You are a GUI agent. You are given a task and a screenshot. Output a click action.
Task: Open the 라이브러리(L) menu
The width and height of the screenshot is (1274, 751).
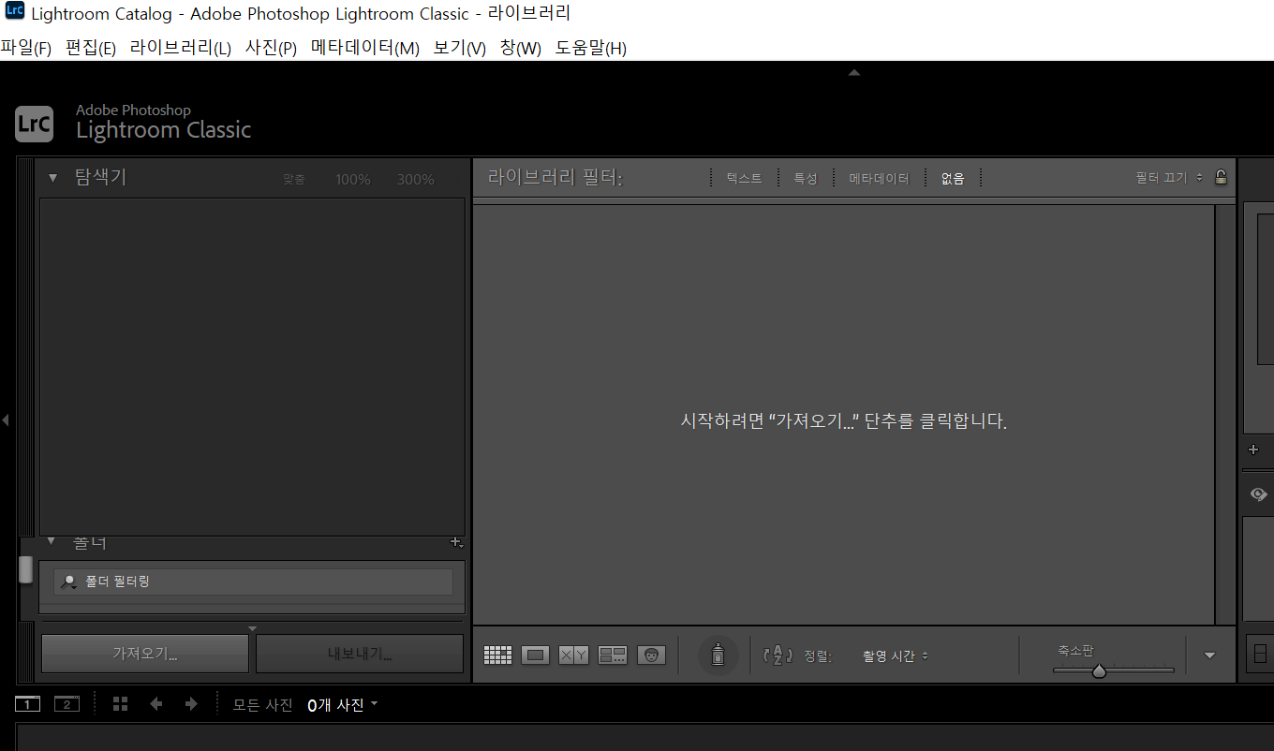click(x=181, y=48)
